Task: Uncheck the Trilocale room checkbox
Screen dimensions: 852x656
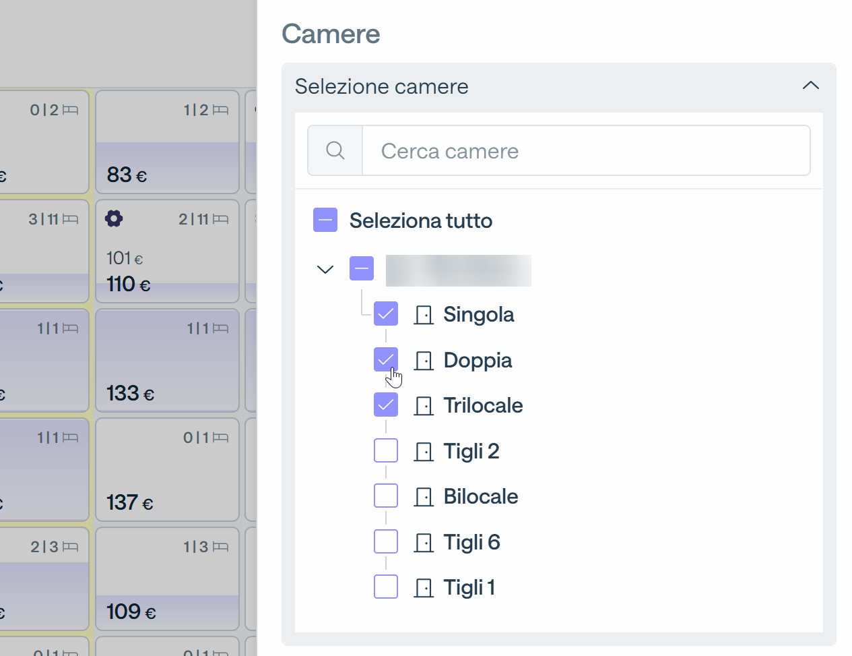Action: point(386,405)
